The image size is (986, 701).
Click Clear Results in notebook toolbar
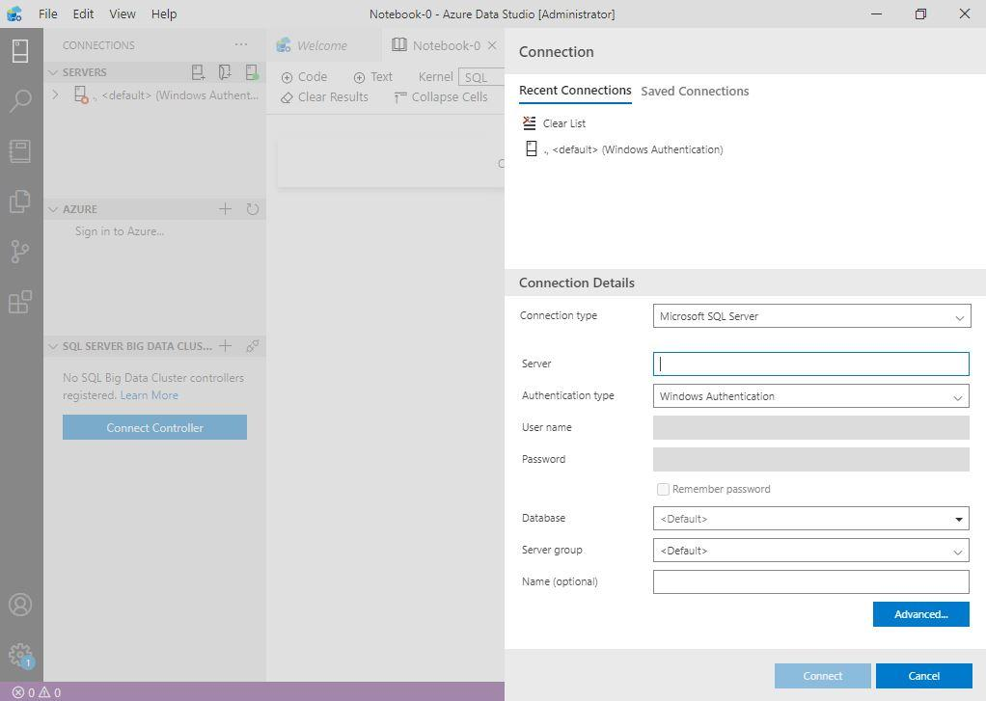pos(324,96)
